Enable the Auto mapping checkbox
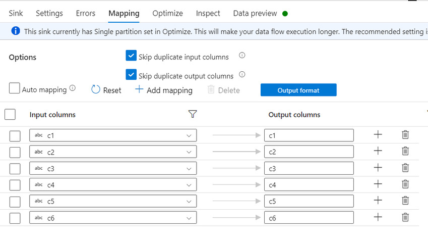Viewport: 428px width, 241px height. pyautogui.click(x=15, y=88)
